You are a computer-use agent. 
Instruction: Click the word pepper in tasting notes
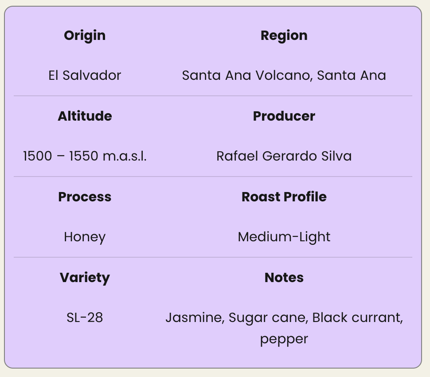[x=284, y=339]
